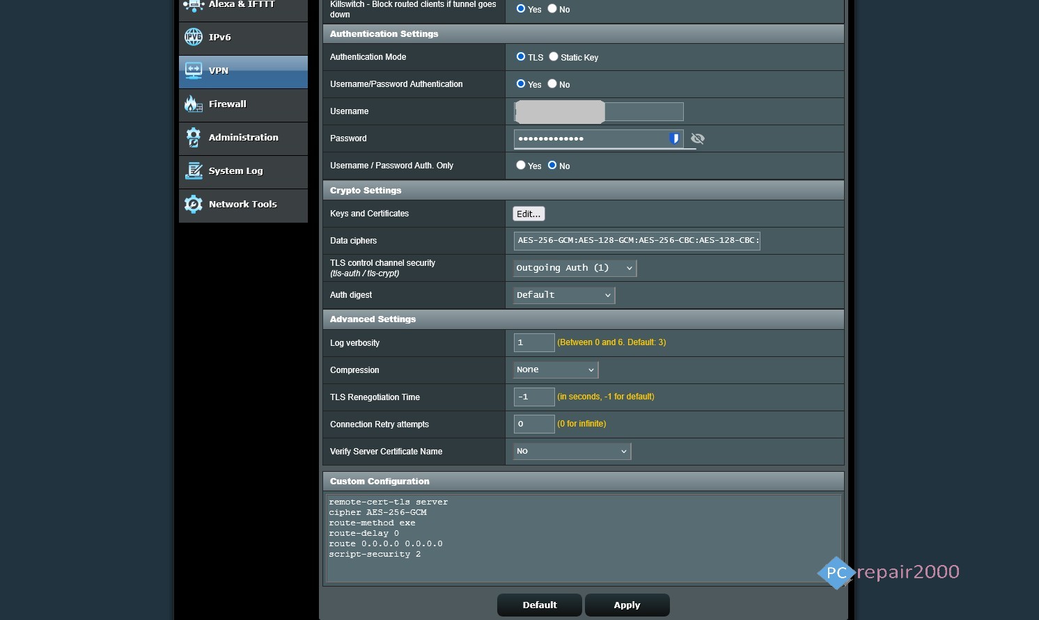Click the Alexa & IFTTT sidebar icon
The image size is (1039, 620).
pyautogui.click(x=194, y=6)
